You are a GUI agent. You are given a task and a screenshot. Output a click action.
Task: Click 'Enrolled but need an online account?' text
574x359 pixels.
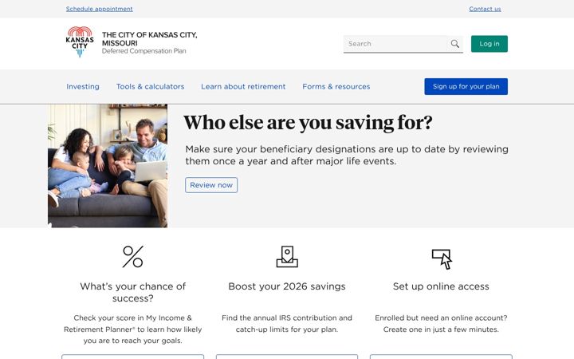pos(441,323)
